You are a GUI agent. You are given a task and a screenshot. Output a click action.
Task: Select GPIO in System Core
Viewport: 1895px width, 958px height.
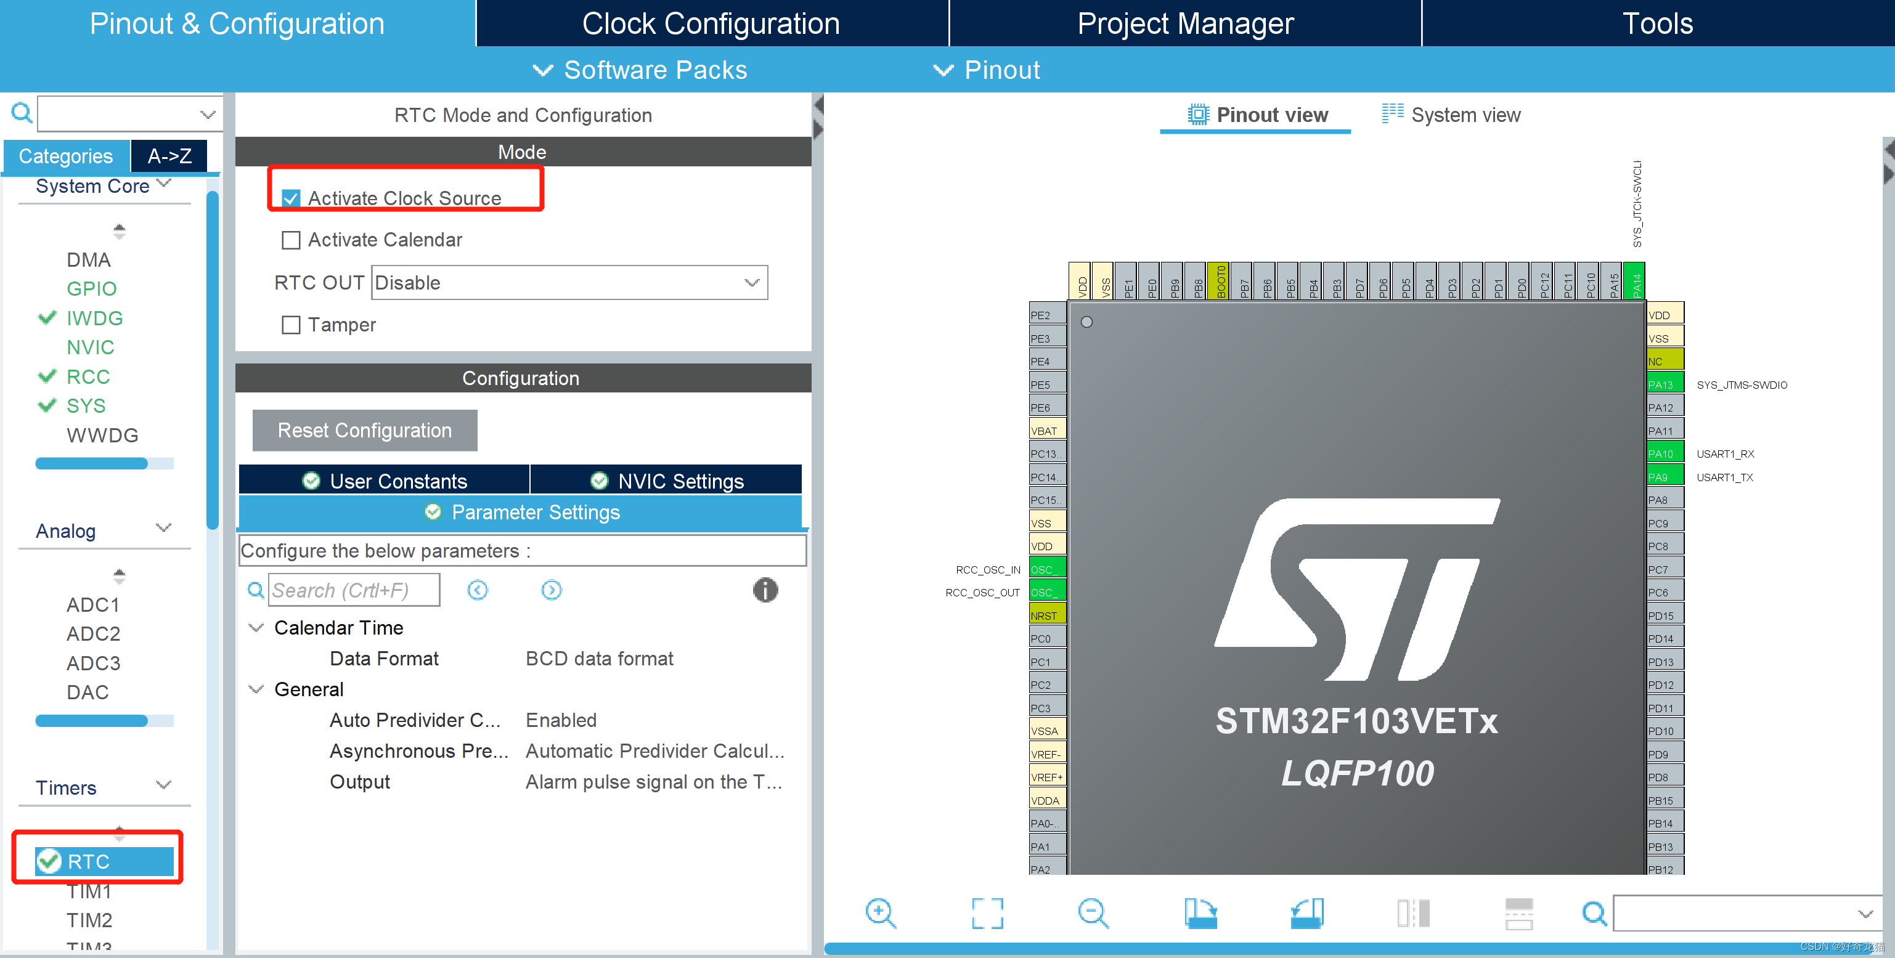91,288
